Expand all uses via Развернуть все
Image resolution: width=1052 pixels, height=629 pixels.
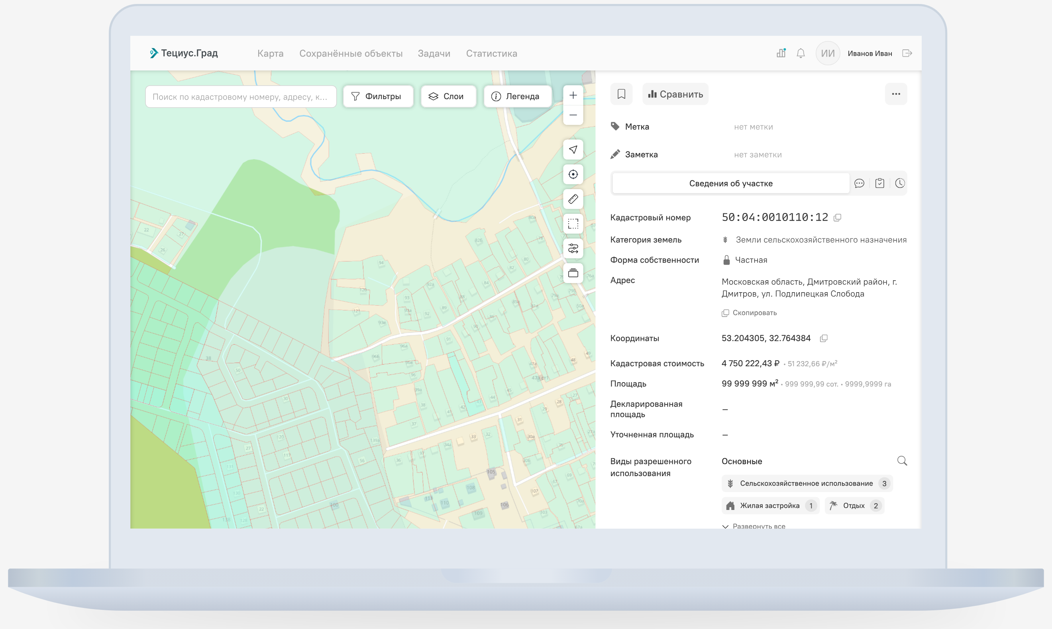point(754,526)
